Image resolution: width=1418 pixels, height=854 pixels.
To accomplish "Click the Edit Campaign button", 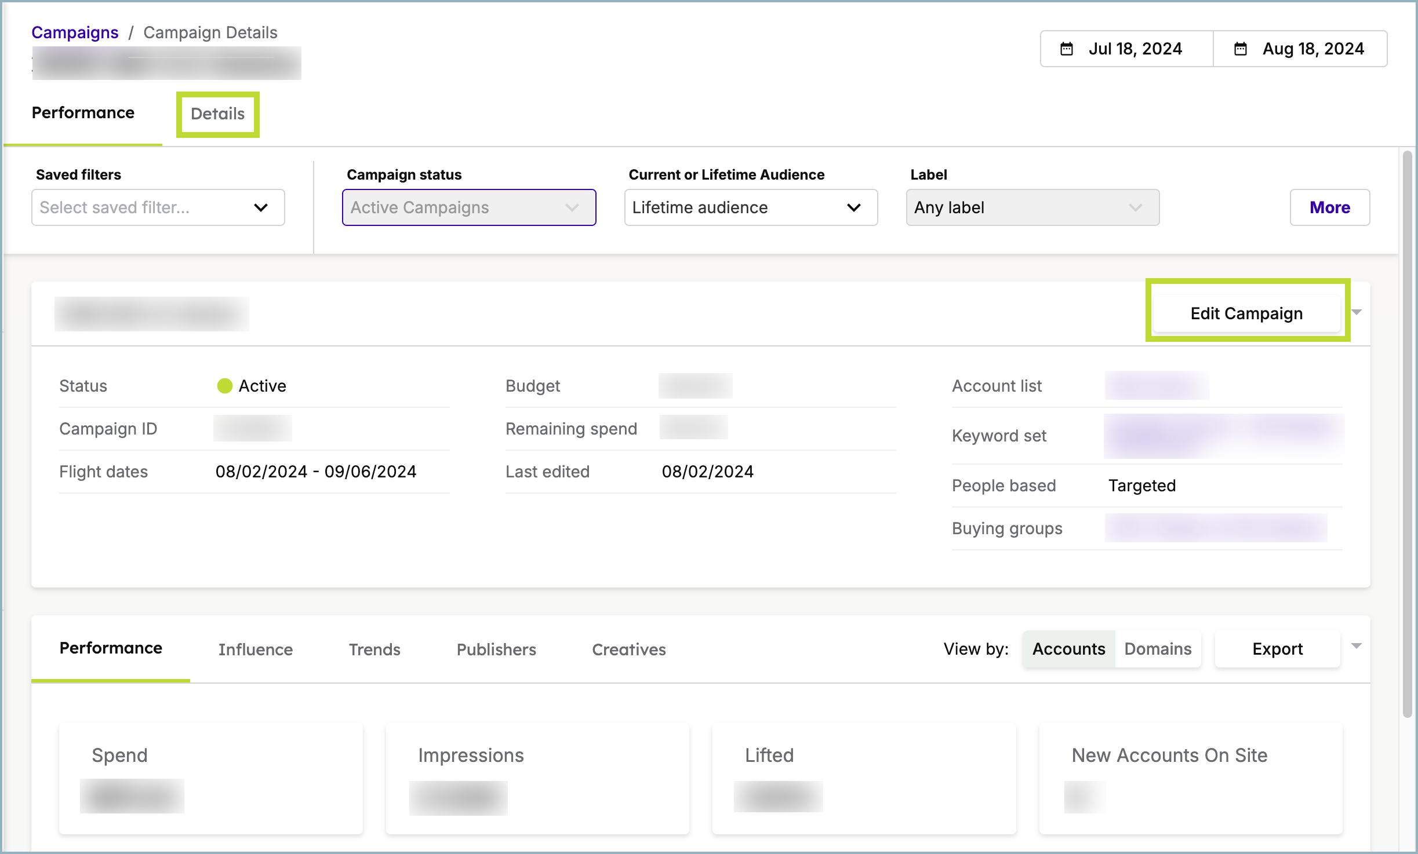I will tap(1246, 313).
